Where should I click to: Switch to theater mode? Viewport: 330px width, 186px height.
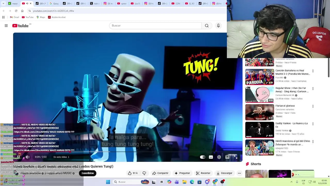tap(227, 157)
